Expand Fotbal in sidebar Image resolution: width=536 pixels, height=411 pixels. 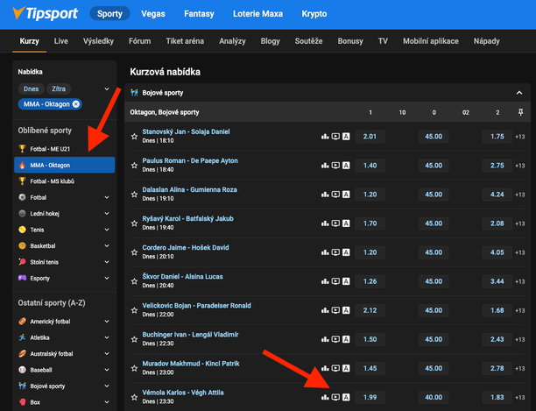pos(107,197)
